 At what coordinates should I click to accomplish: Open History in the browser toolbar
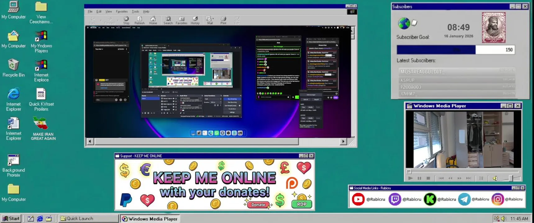point(195,20)
